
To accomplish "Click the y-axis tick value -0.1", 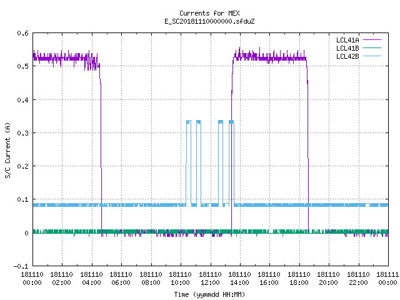I will 21,266.
